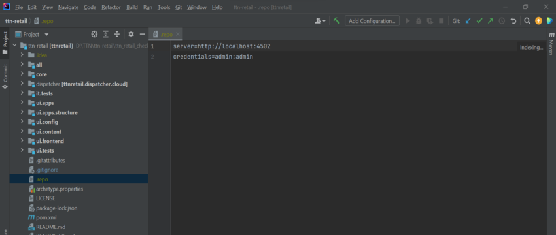This screenshot has width=556, height=235.
Task: Select README.md file in tree
Action: (x=51, y=227)
